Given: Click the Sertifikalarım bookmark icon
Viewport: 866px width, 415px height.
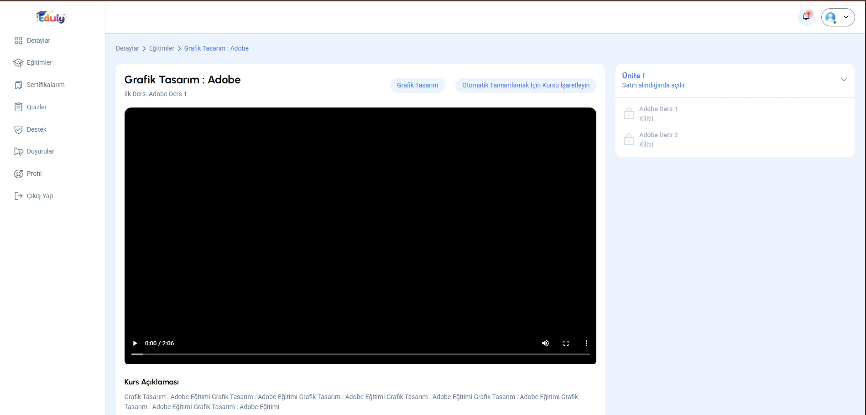Looking at the screenshot, I should (18, 85).
